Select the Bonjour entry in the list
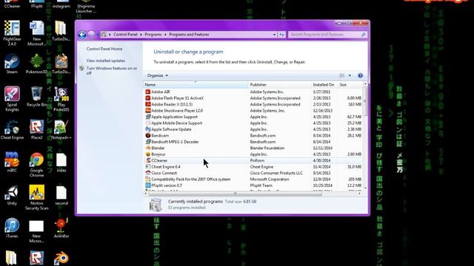Viewport: 474px width, 266px height. click(253, 154)
